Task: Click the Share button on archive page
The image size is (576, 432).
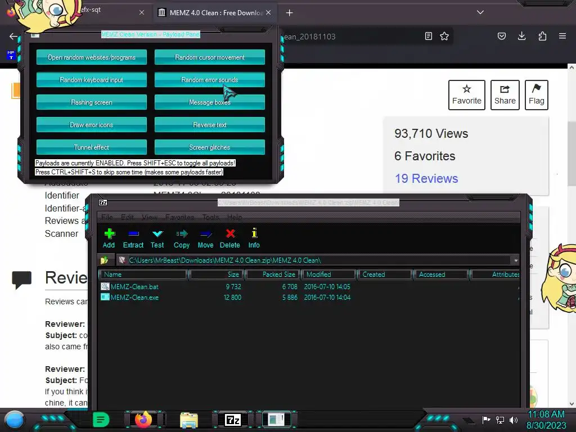Action: click(505, 94)
